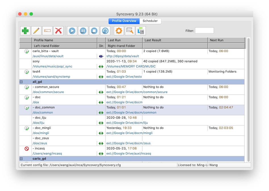Collapse the carlo_gd profile group
The height and width of the screenshot is (191, 269).
tap(21, 159)
